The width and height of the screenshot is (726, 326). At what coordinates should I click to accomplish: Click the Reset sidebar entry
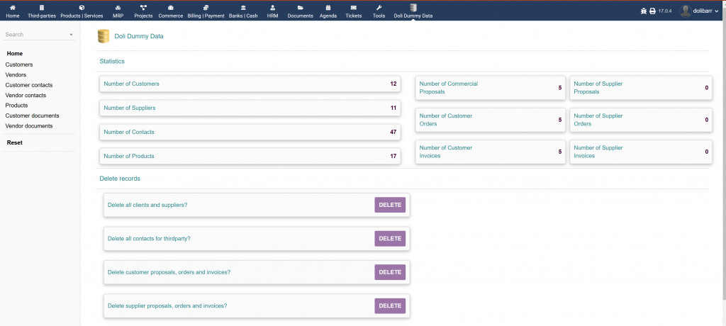(15, 142)
